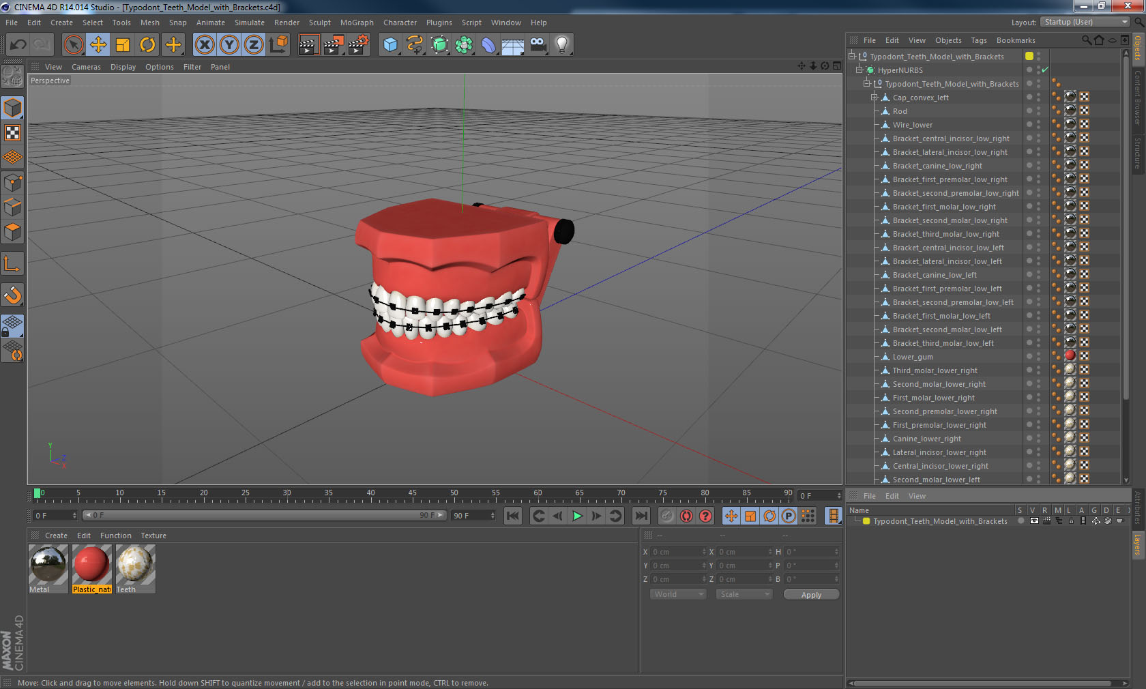Activate the Scale tool

pyautogui.click(x=123, y=45)
